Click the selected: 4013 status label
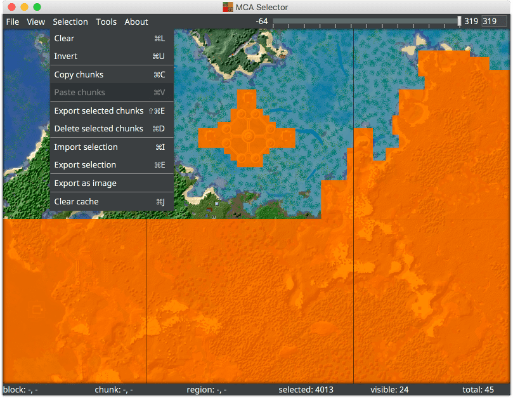 pyautogui.click(x=306, y=389)
